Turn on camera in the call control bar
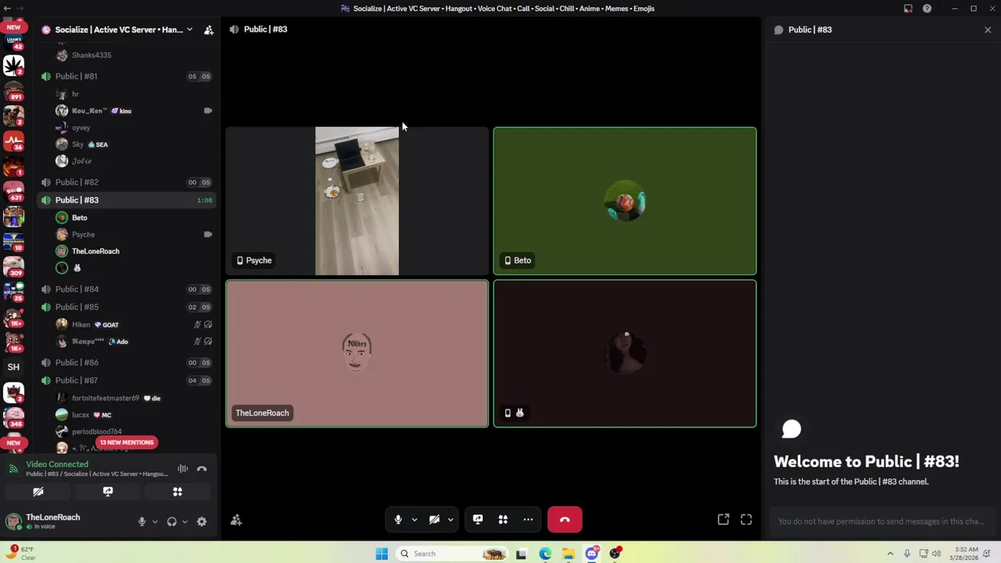This screenshot has height=563, width=1001. pyautogui.click(x=435, y=519)
